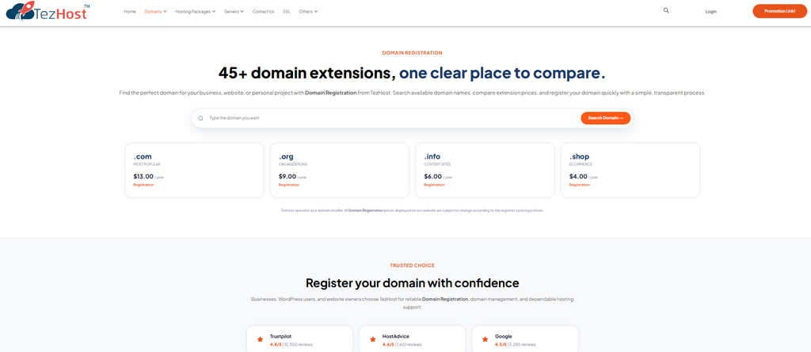Click the Google review star icon
811x352 pixels.
pos(485,339)
